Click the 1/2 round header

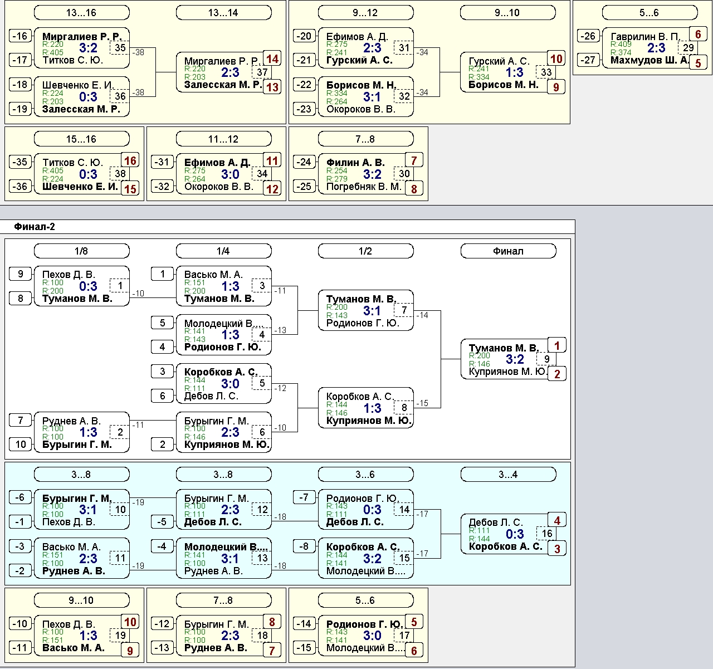tap(365, 251)
